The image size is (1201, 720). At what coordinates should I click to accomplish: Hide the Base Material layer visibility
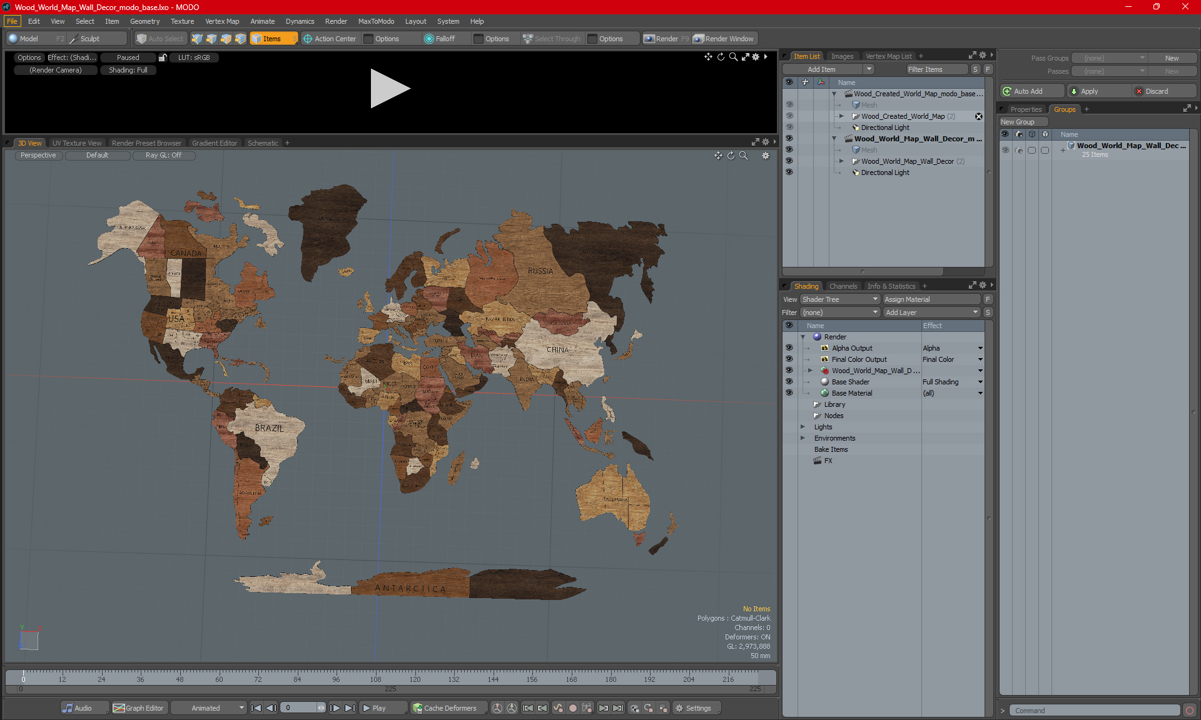click(x=789, y=393)
